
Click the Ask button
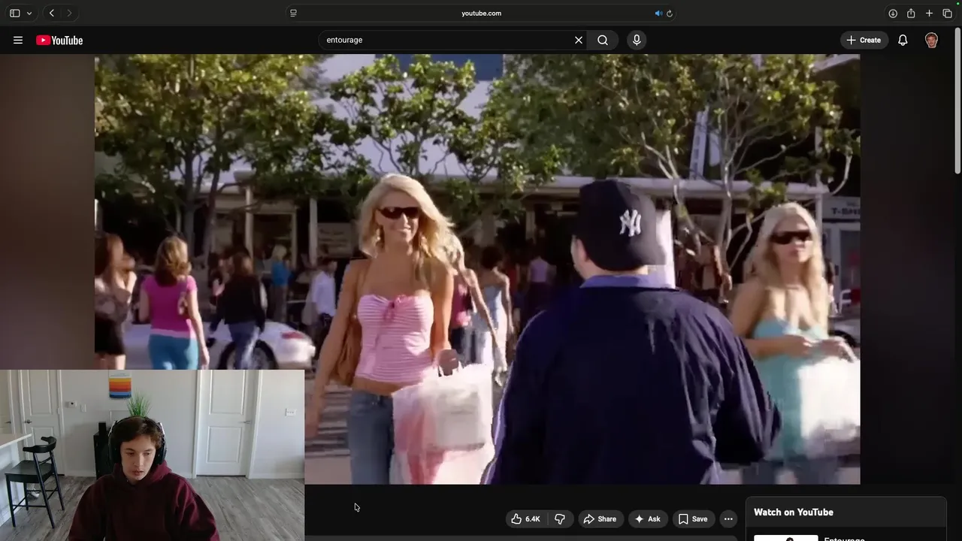pos(647,518)
